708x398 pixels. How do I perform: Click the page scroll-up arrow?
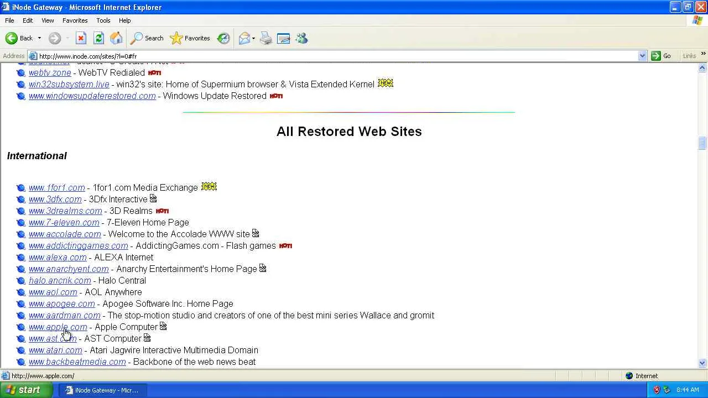tap(702, 67)
